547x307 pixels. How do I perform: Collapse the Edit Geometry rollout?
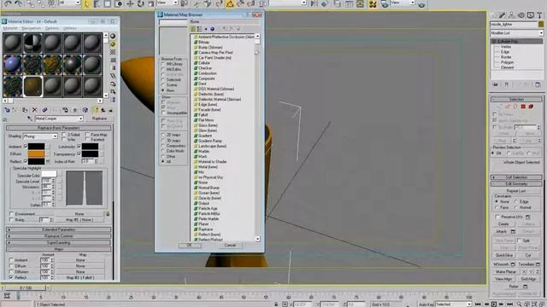click(516, 184)
